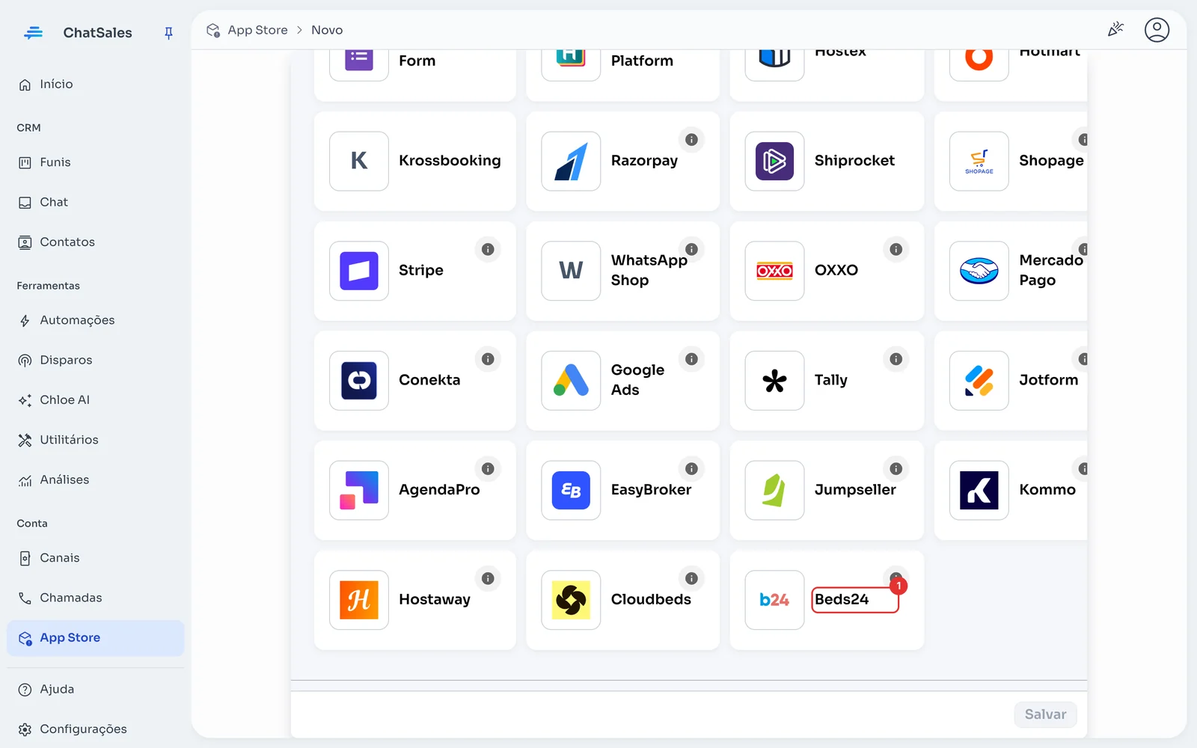Open the Chat sidebar item

(x=95, y=202)
